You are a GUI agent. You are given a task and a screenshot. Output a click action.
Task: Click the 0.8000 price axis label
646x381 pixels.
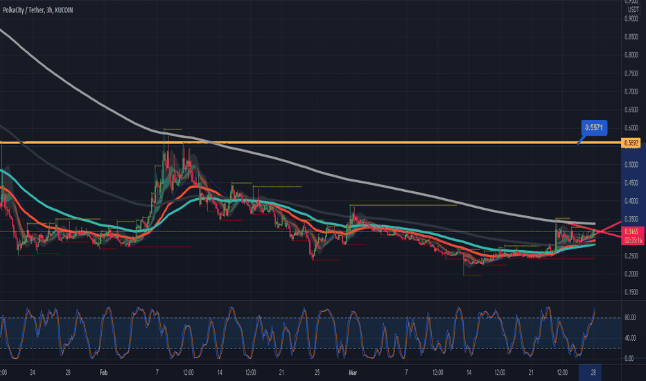631,55
